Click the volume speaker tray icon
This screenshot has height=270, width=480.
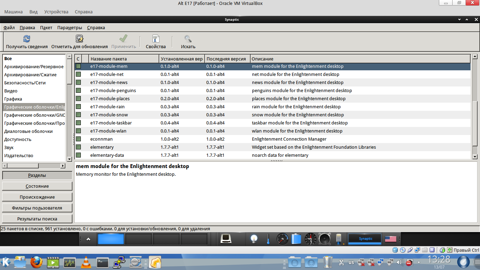point(400,262)
